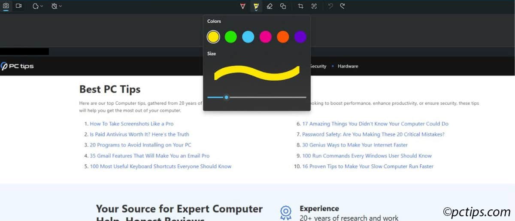Open the Shapes tool
This screenshot has height=221, width=515.
283,6
